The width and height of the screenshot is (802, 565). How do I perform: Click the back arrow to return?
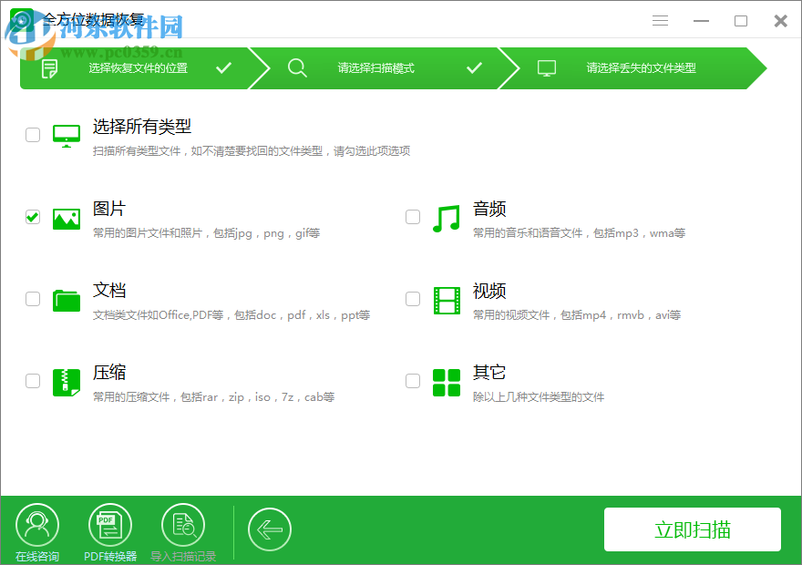click(270, 529)
